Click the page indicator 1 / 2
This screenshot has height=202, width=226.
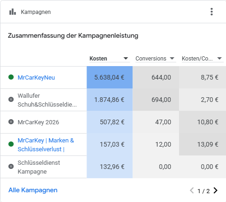(204, 191)
